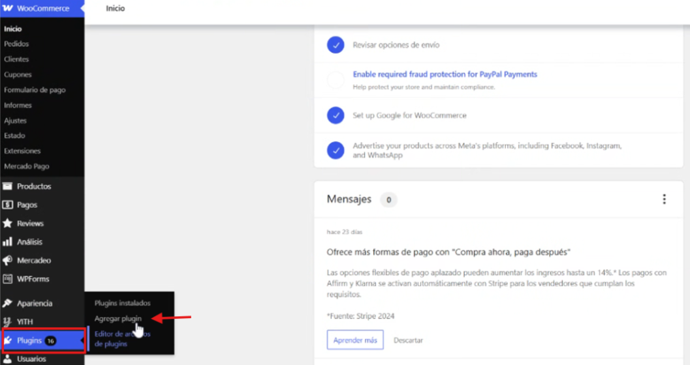Viewport: 690px width, 365px height.
Task: Click the YITH logo icon
Action: [7, 321]
